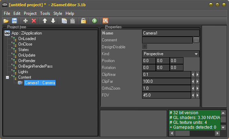The height and width of the screenshot is (139, 229).
Task: Increase ClipFar with right arrow
Action: click(198, 81)
